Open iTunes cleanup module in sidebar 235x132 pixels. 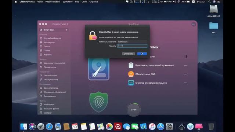(x=45, y=51)
